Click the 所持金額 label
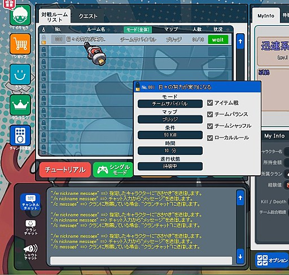289x275 pixels. 273,162
